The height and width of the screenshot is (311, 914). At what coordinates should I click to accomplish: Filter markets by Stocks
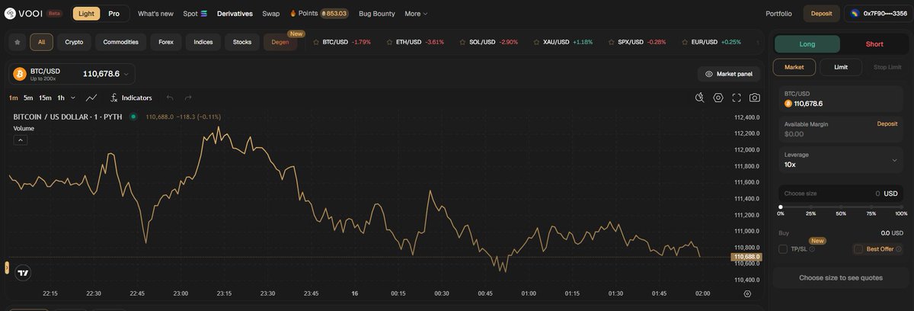242,42
